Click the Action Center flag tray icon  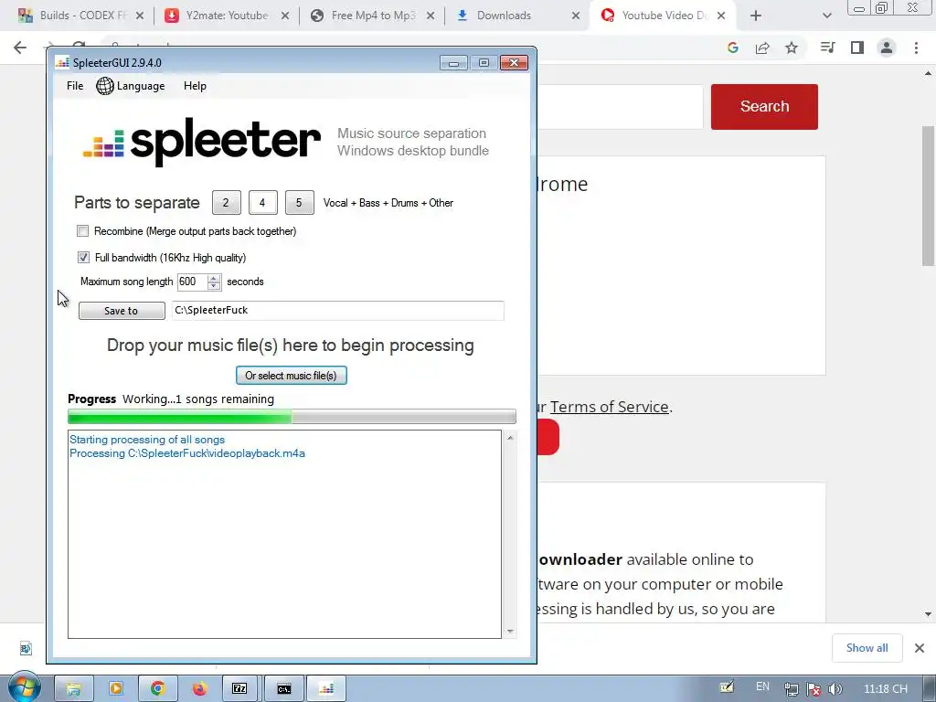click(x=813, y=689)
